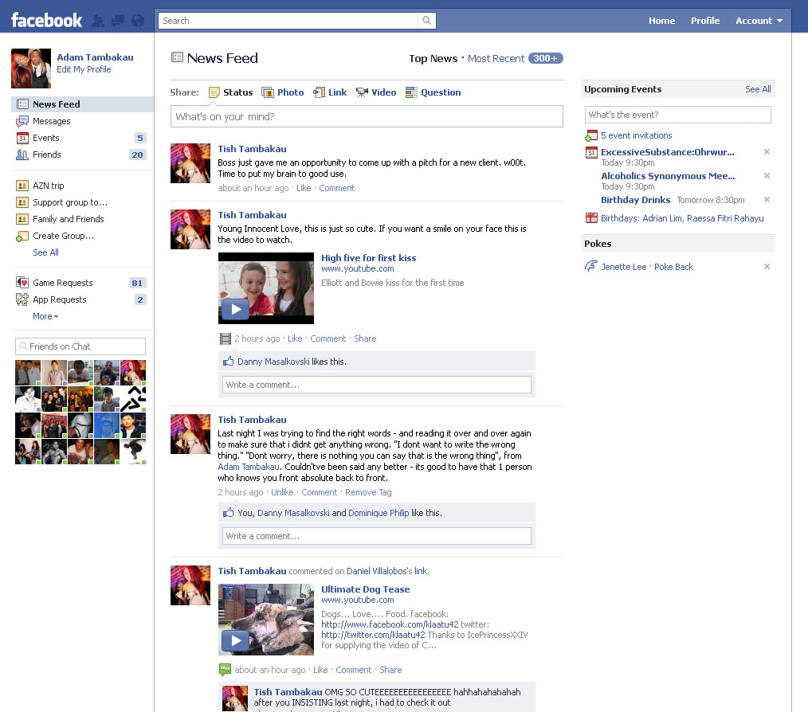
Task: Dismiss the ExcessiveSubstance event
Action: 767,151
